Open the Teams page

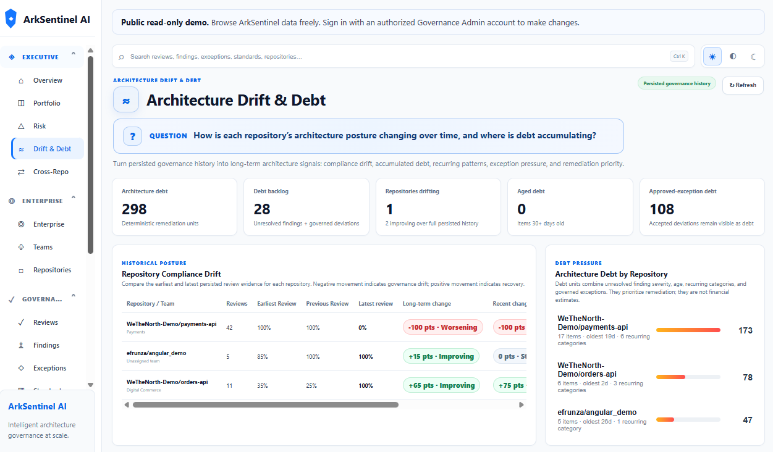point(48,247)
